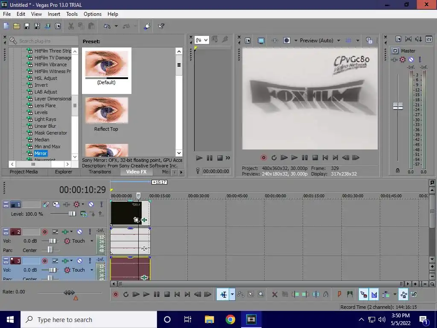Click Event Pan/Crop icon on video clip

(x=136, y=220)
